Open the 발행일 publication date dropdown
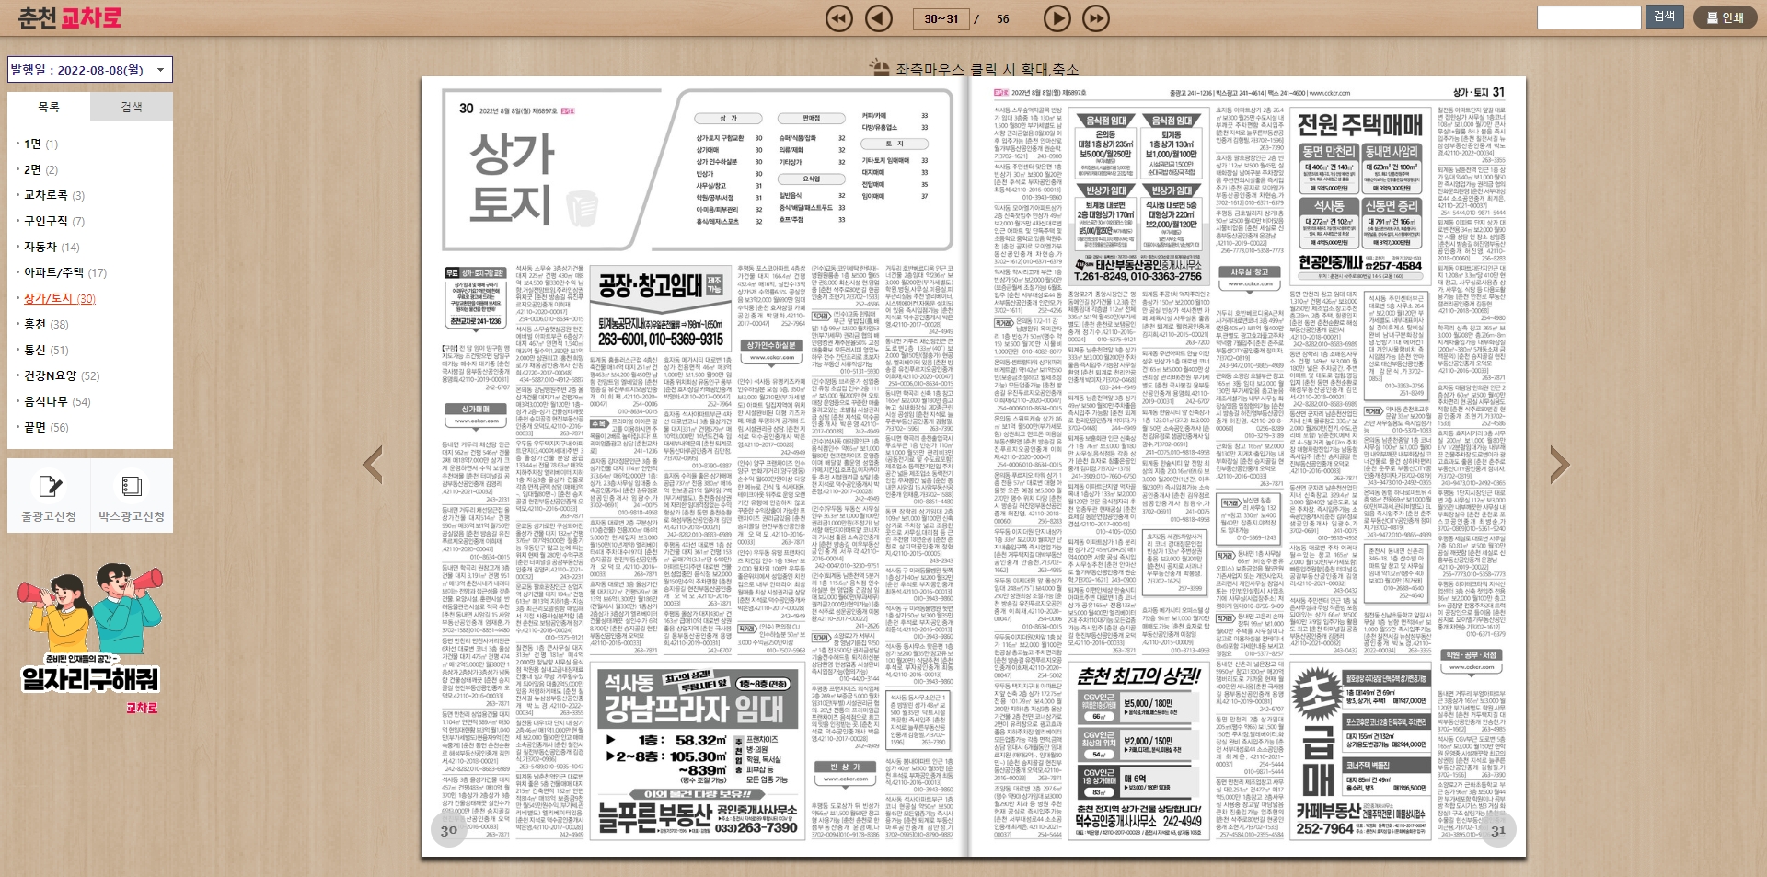 [87, 70]
